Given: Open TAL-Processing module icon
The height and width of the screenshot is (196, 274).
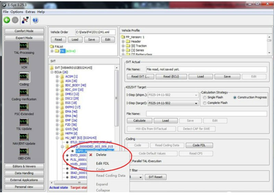Looking at the screenshot, I should 24,46.
